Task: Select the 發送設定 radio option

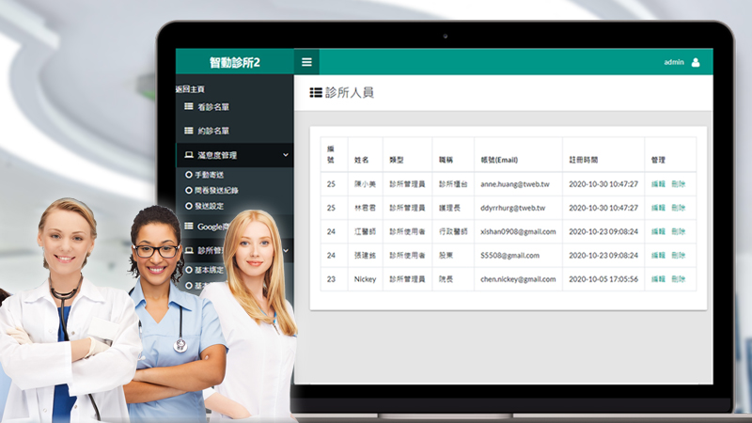Action: click(189, 205)
